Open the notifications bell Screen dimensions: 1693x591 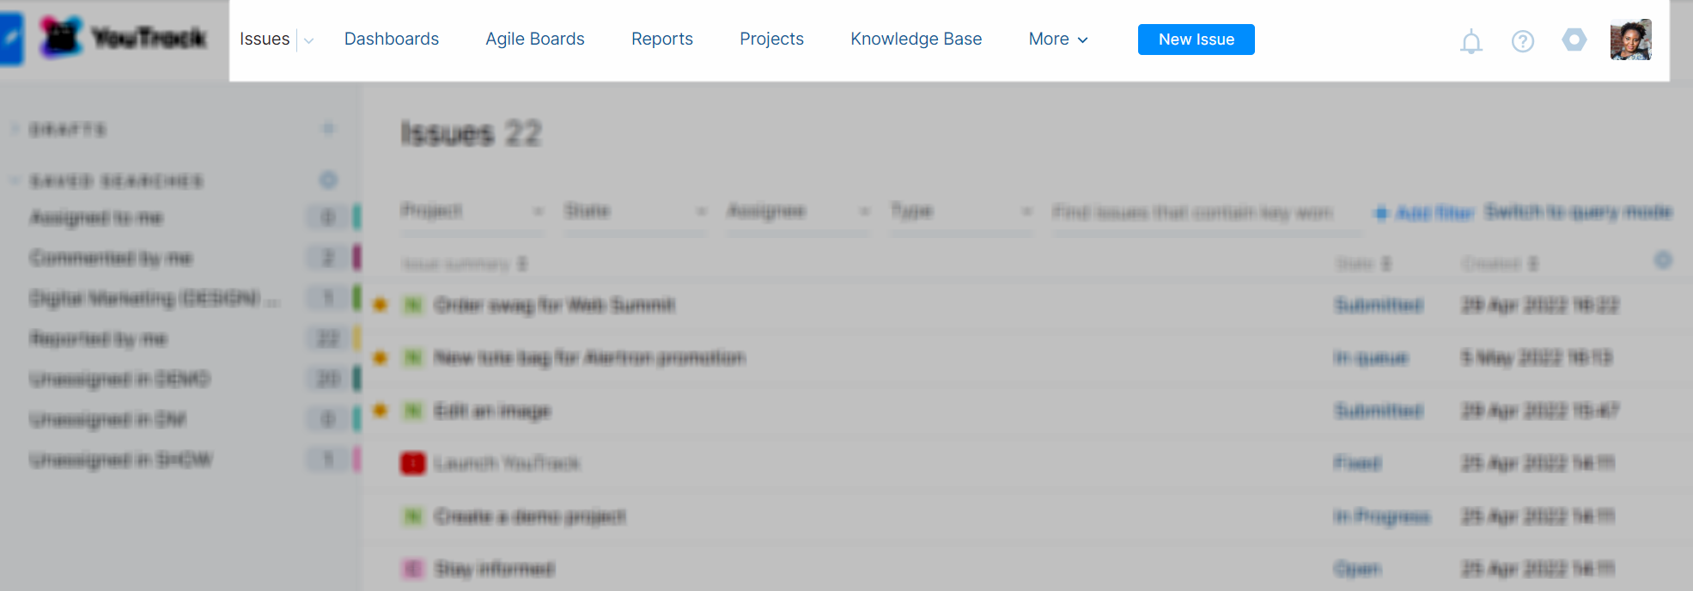click(1471, 41)
